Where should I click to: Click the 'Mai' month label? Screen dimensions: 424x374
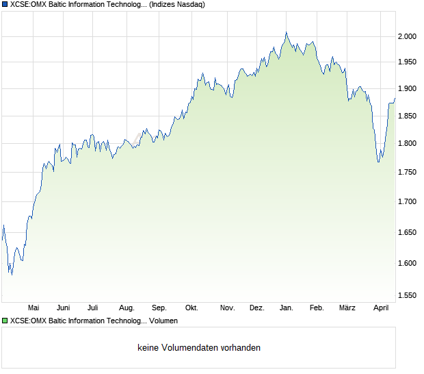click(x=34, y=308)
